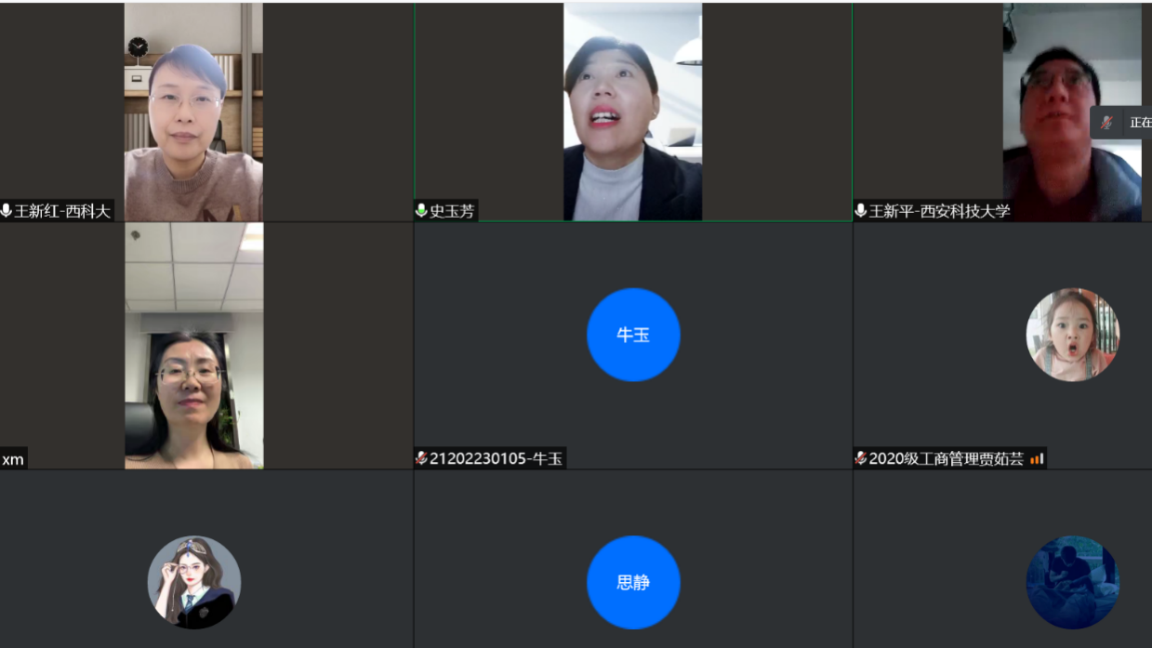The height and width of the screenshot is (648, 1152).
Task: Click the name label 史玉芳
Action: [x=452, y=211]
